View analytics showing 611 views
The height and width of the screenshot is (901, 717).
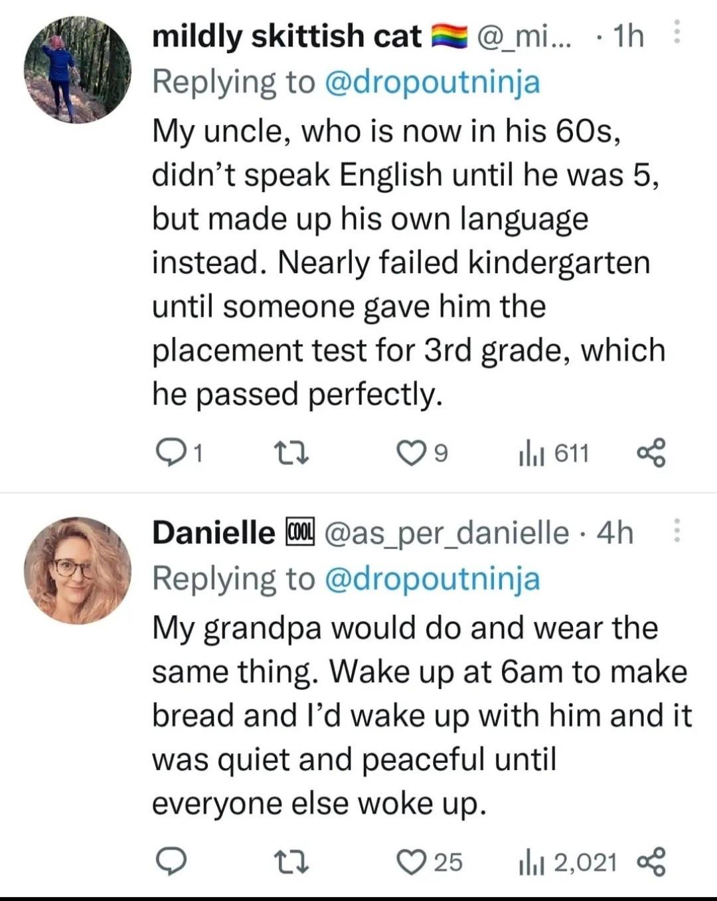(532, 454)
